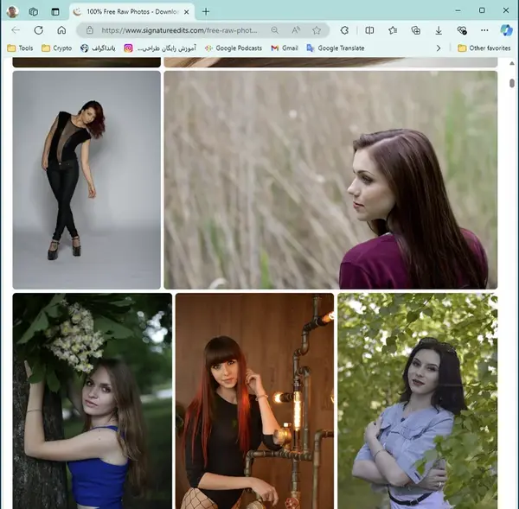This screenshot has width=519, height=509.
Task: Open studio photo of woman in black outfit
Action: tap(86, 180)
